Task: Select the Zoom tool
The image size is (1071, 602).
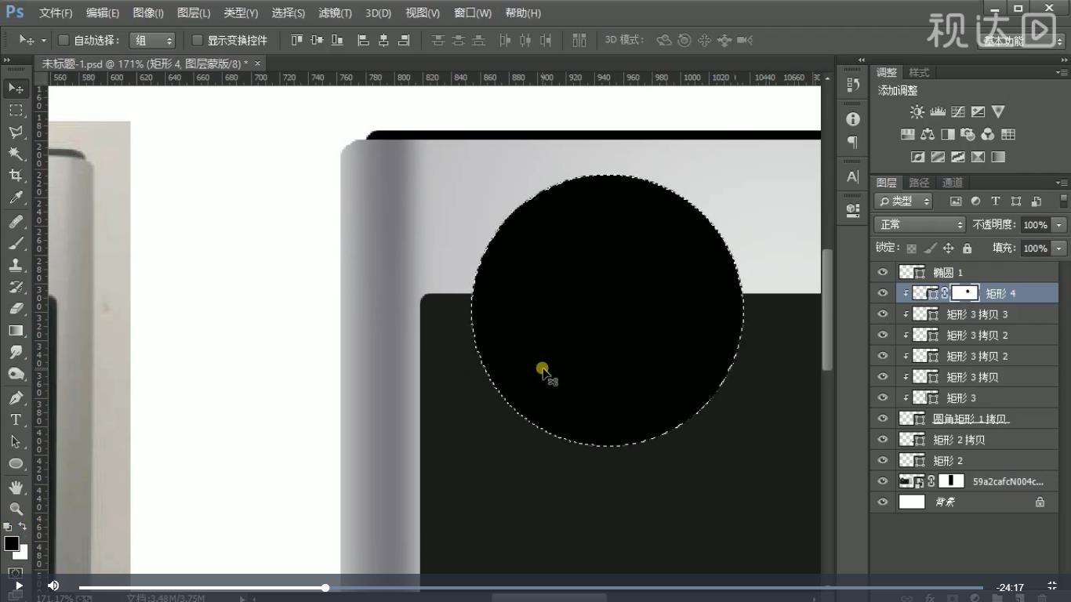Action: [x=16, y=509]
